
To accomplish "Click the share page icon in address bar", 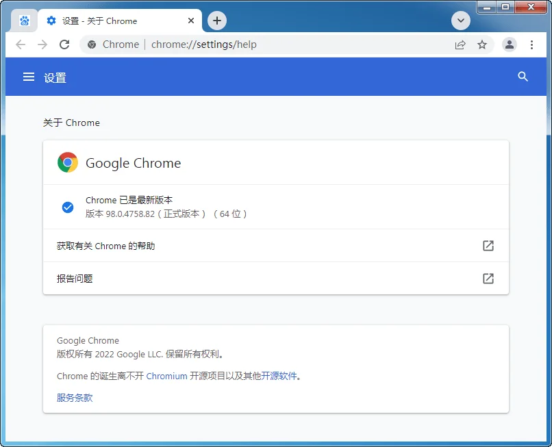I will click(460, 44).
